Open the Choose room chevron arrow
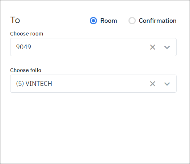This screenshot has width=190, height=164. point(167,47)
